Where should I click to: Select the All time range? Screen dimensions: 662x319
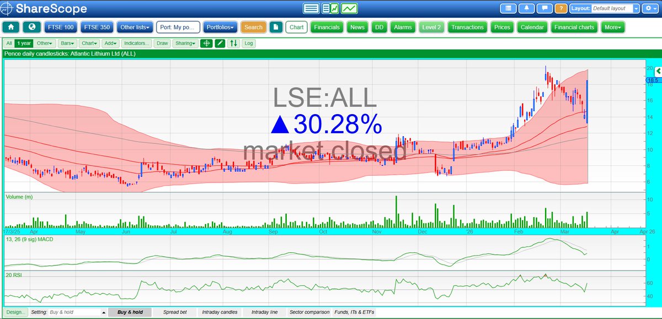(x=9, y=43)
